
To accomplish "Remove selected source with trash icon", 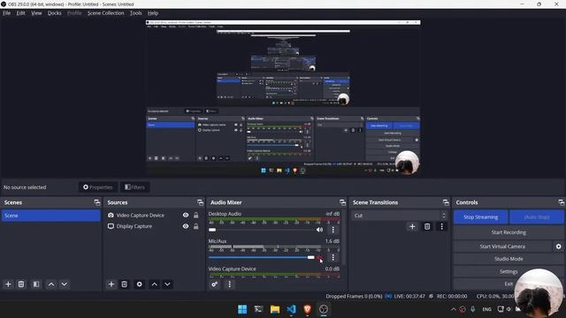I will [x=124, y=284].
